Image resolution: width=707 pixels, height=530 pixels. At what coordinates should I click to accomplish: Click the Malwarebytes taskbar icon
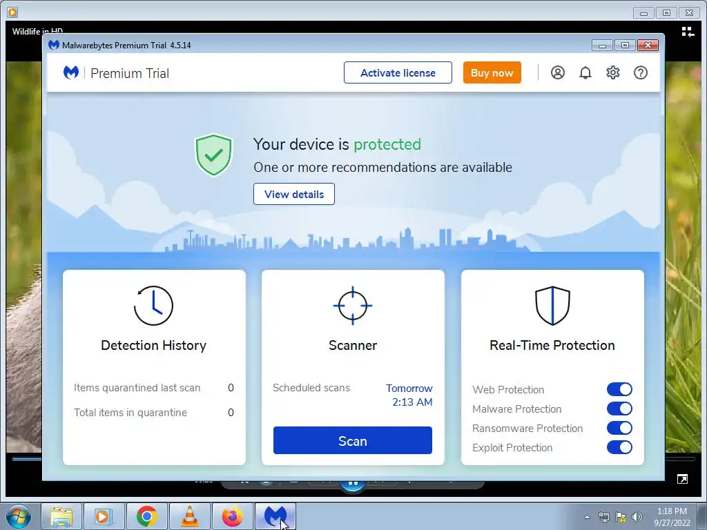(x=275, y=516)
